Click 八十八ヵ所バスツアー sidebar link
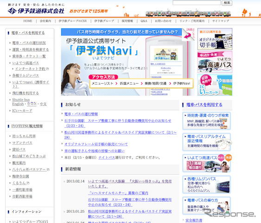Image resolution: width=261 pixels, height=223 pixels. click(x=31, y=170)
